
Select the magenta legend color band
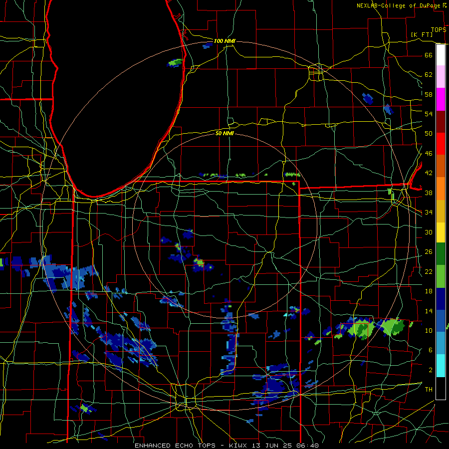441,99
